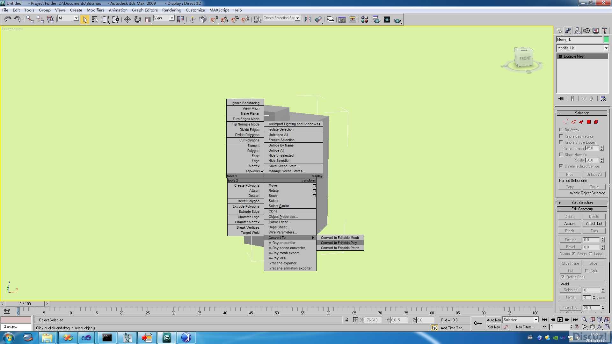Open the Select by Name tool
The image size is (612, 344).
point(95,19)
